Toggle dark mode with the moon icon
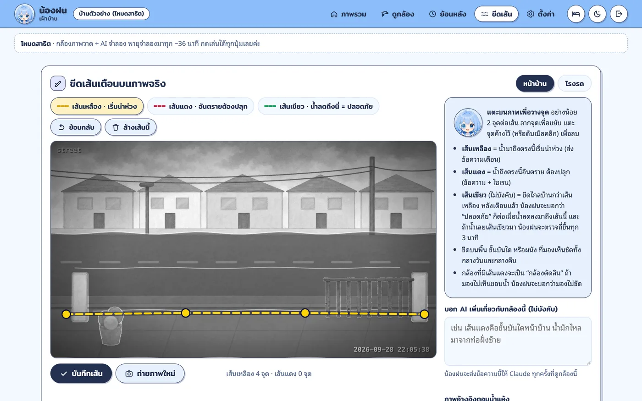 tap(598, 14)
